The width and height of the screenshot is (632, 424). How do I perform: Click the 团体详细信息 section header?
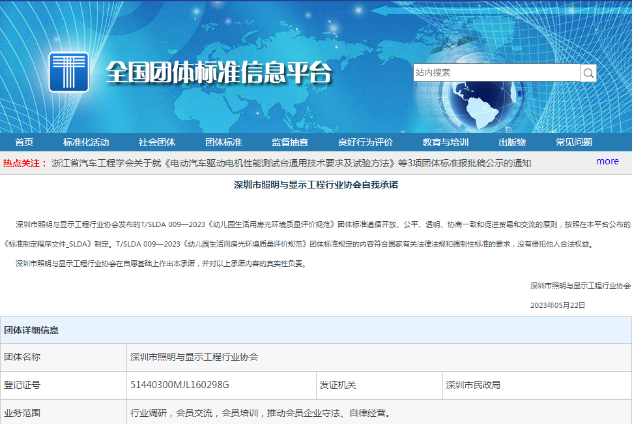pos(31,330)
